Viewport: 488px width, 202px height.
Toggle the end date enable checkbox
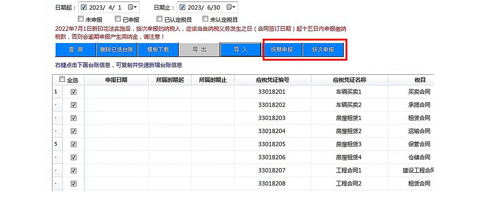183,7
